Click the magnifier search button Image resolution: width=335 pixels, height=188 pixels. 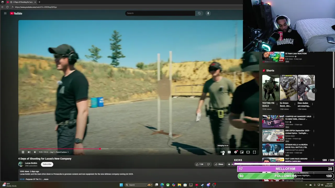click(x=199, y=13)
